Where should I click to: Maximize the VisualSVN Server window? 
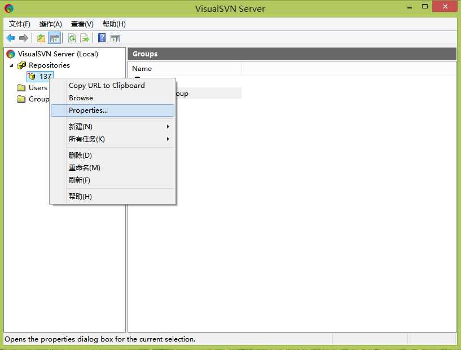click(424, 6)
